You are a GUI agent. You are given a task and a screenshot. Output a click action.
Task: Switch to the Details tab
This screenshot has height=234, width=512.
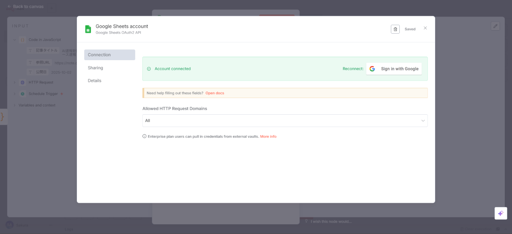tap(95, 81)
